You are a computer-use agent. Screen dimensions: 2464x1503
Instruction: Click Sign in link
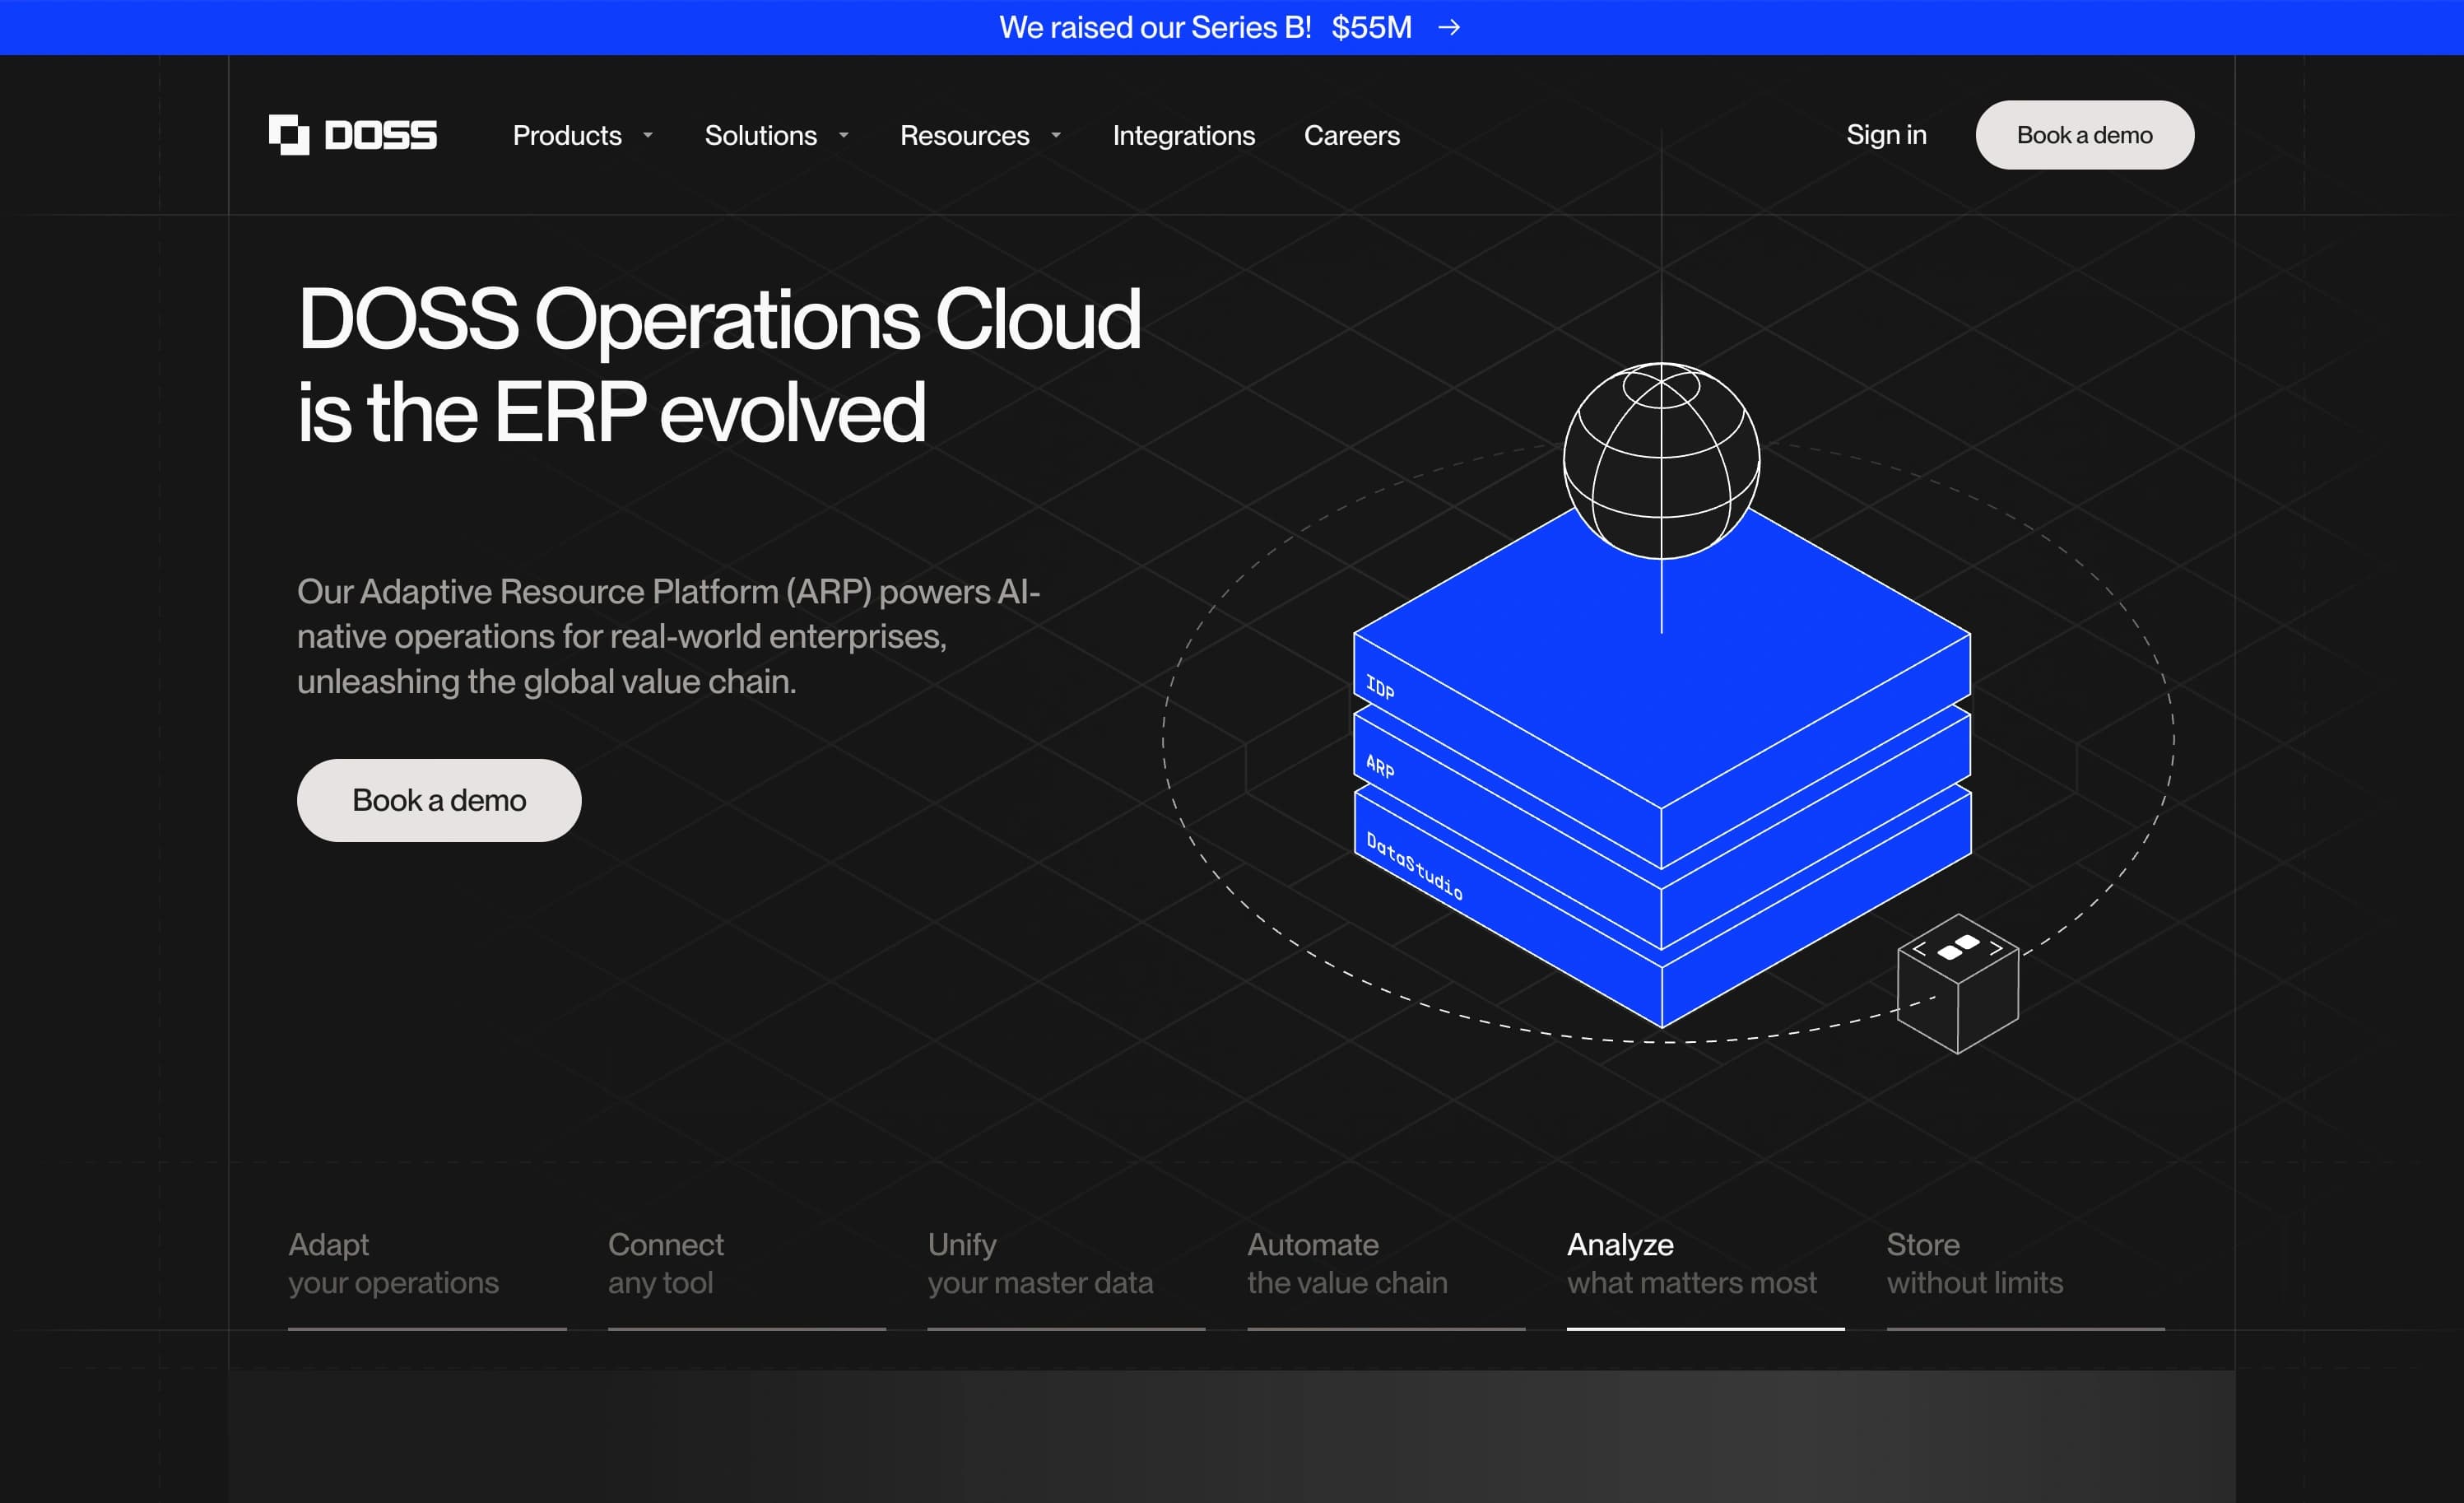click(1886, 135)
